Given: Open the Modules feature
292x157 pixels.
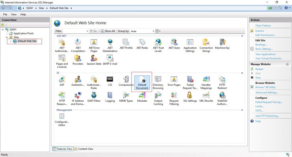Looking at the screenshot, I should [142, 97].
